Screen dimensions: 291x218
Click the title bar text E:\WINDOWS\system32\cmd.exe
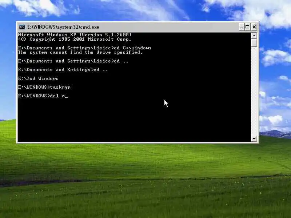[x=63, y=27]
